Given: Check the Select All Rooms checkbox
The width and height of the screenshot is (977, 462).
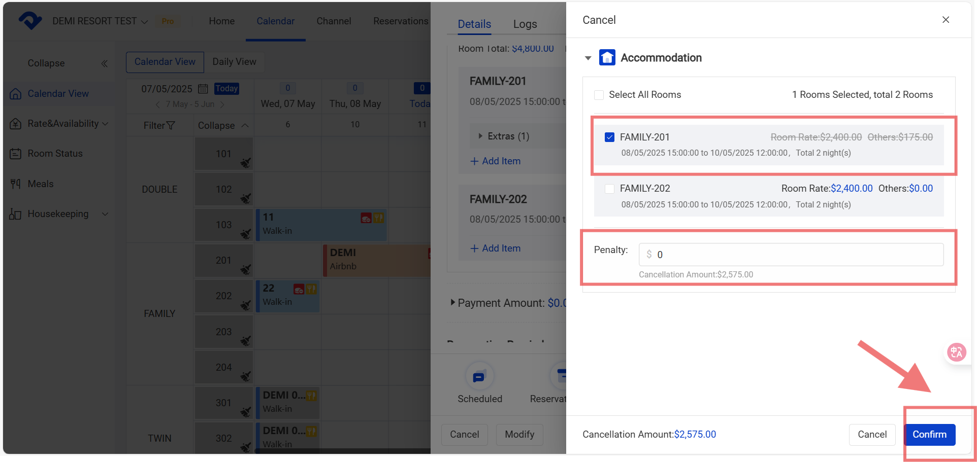Looking at the screenshot, I should coord(599,95).
